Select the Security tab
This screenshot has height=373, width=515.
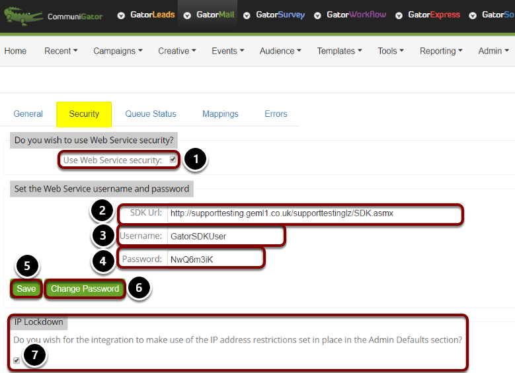(84, 114)
